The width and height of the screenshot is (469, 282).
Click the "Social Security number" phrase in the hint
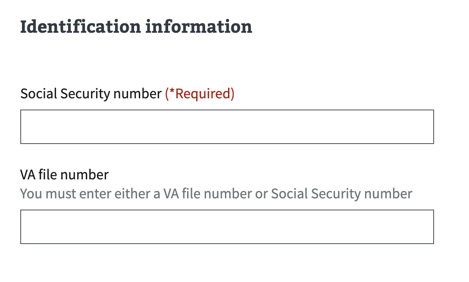pos(341,194)
